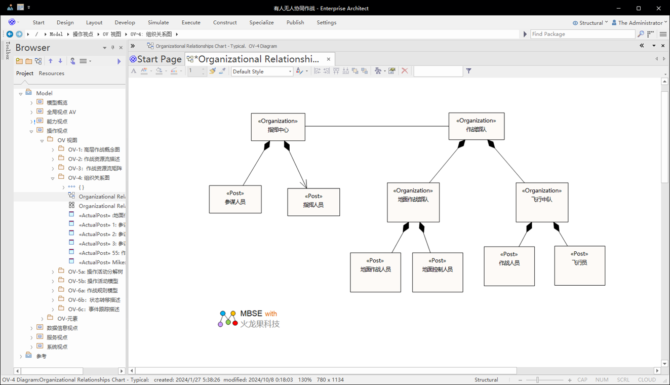Open the Design ribbon menu
The width and height of the screenshot is (670, 385).
65,22
